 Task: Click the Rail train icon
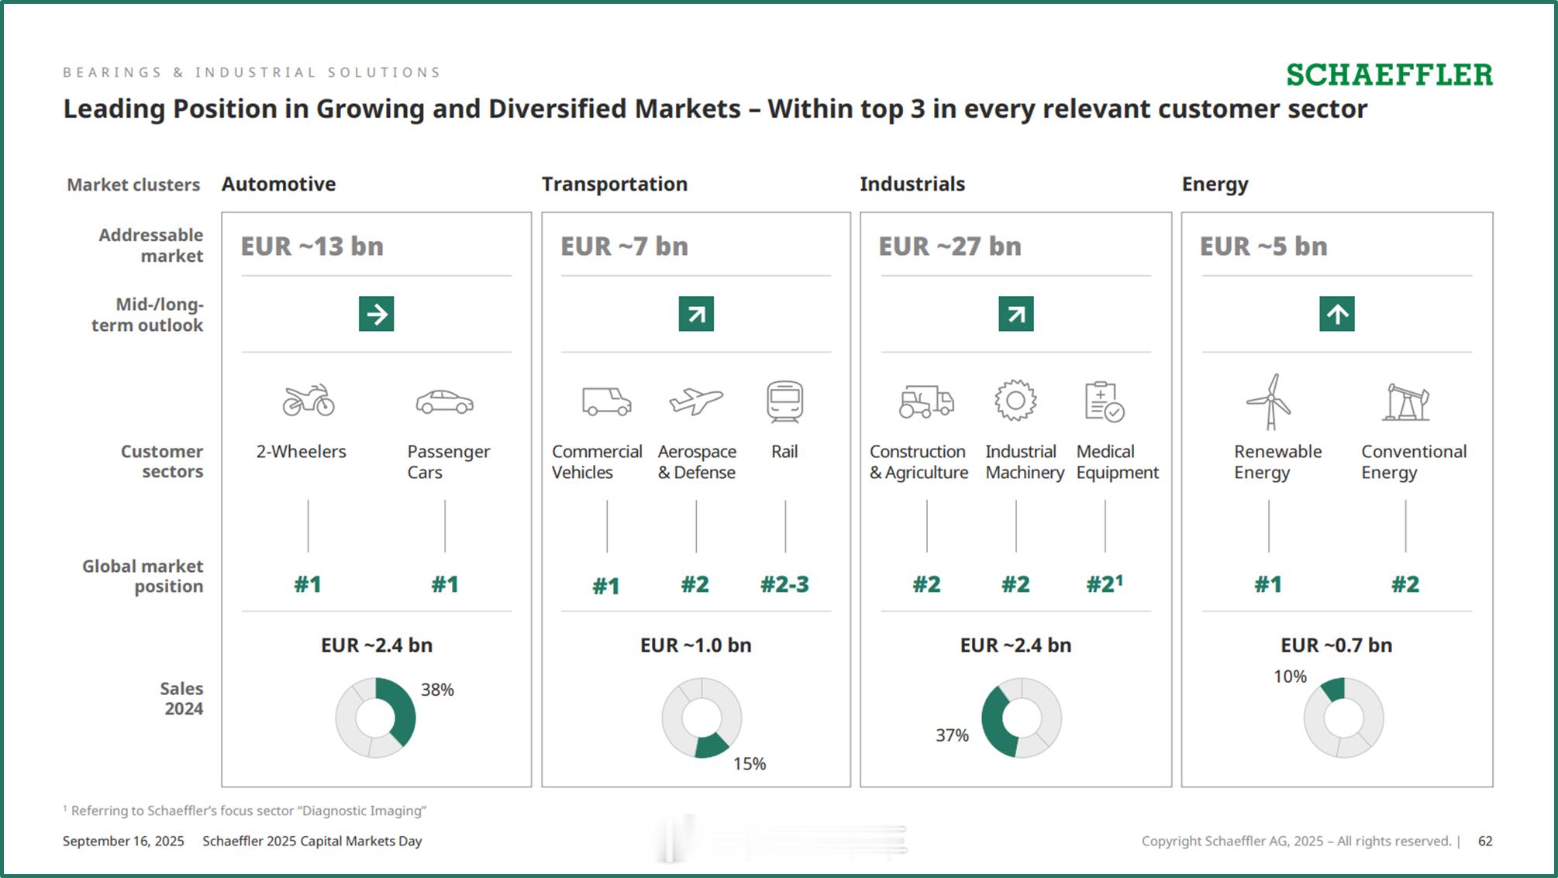click(x=784, y=401)
